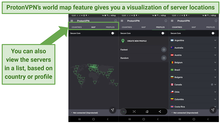Expand status panel chevron on map screen
This screenshot has width=221, height=124.
[72, 113]
